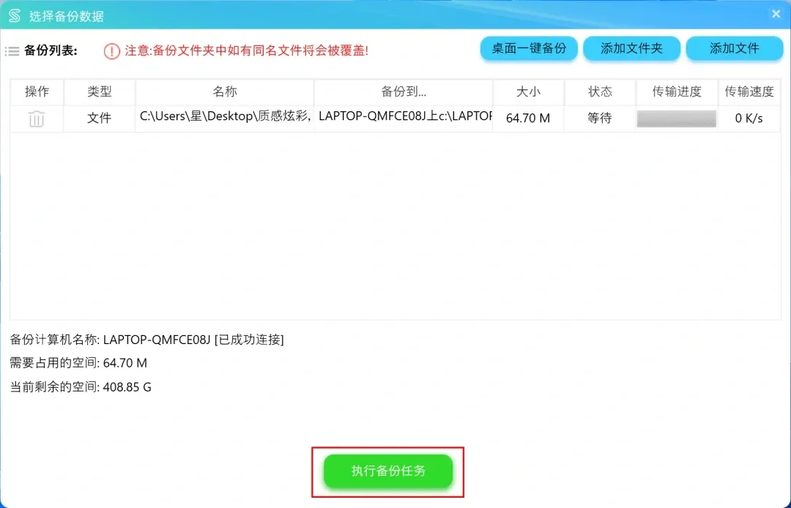Click the 状态 column header

[x=600, y=91]
